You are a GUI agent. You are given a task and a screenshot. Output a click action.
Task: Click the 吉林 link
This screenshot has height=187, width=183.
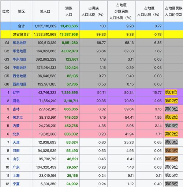[x=16, y=109]
